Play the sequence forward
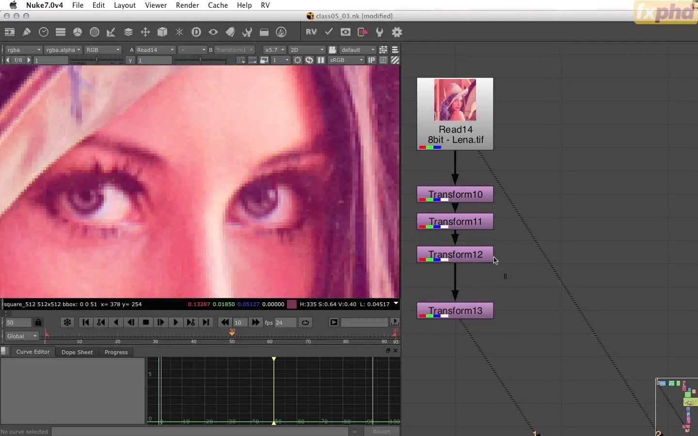This screenshot has width=698, height=436. [x=175, y=323]
